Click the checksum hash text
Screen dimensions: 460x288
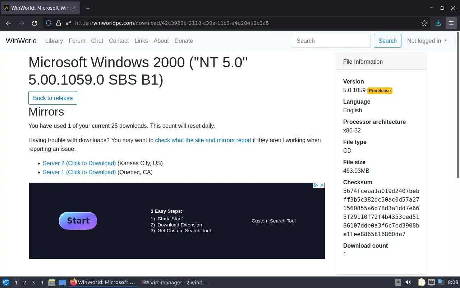[381, 212]
